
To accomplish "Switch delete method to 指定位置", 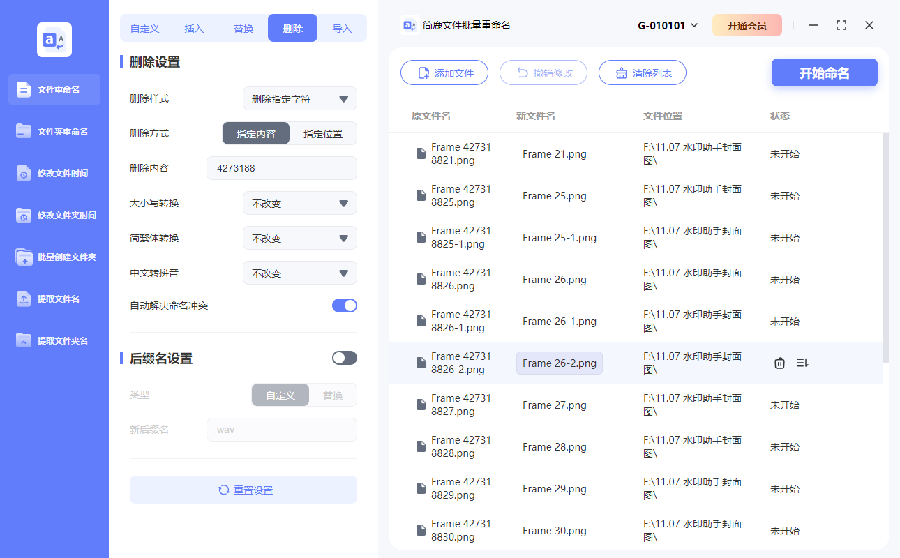I will pos(324,133).
